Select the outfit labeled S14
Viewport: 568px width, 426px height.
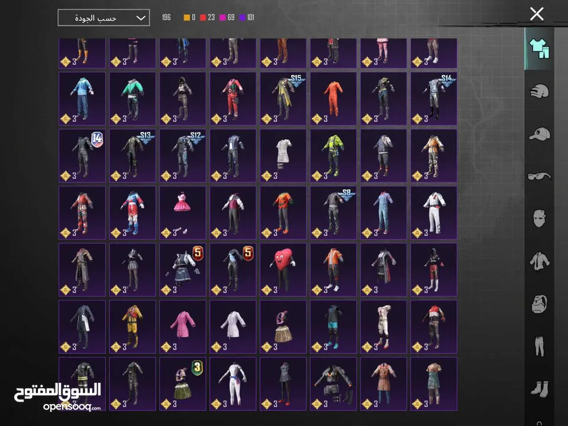click(434, 99)
